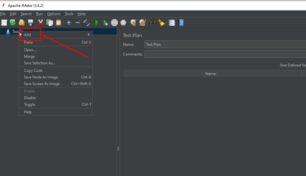
Task: Click the Name: column header in variables table
Action: [x=211, y=74]
